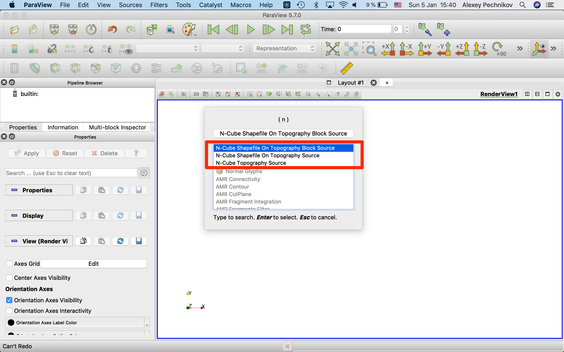
Task: Open the Representation dropdown
Action: tap(284, 48)
